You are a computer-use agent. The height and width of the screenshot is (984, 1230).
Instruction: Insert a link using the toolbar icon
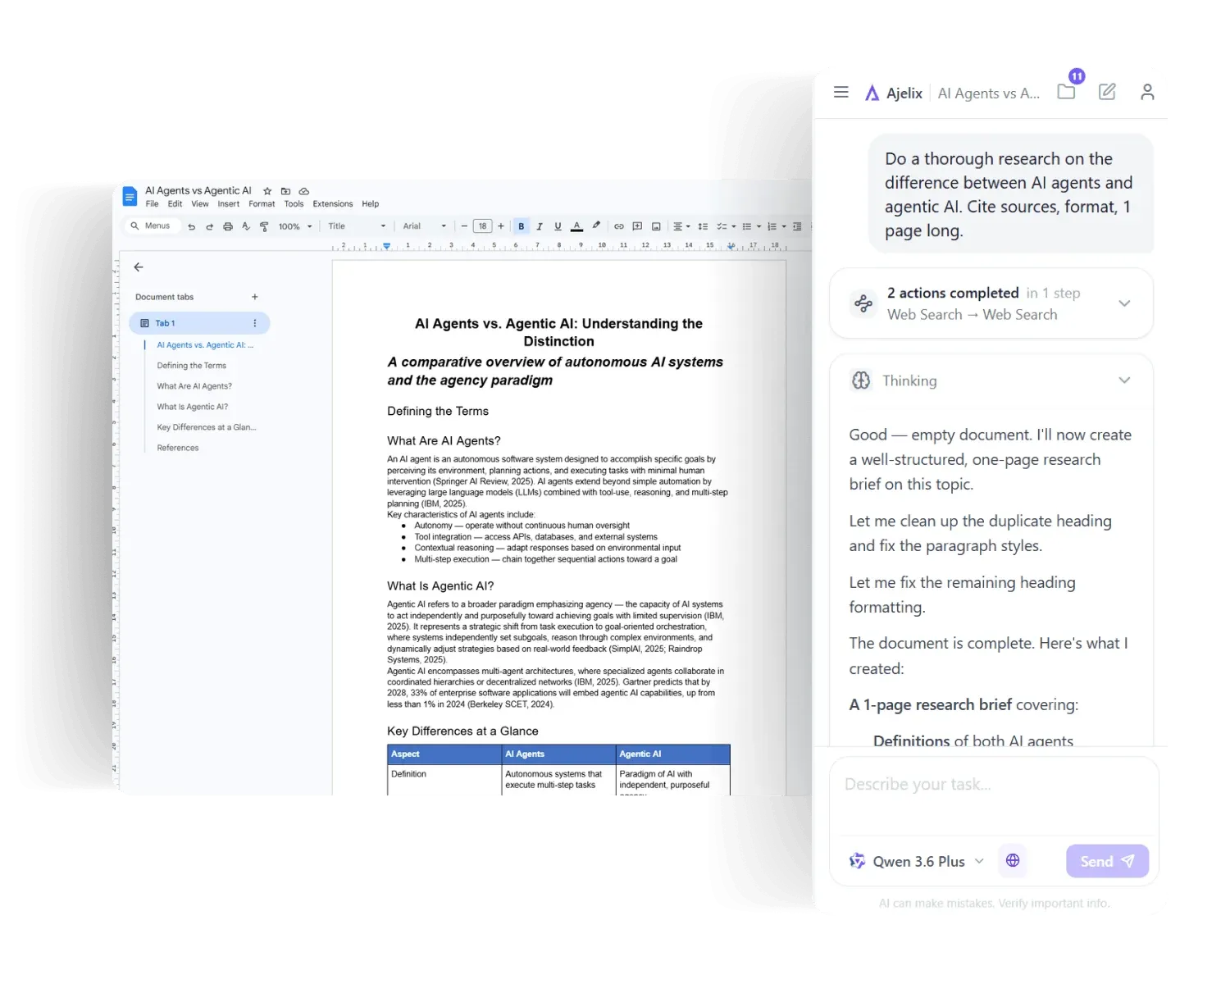click(x=619, y=225)
